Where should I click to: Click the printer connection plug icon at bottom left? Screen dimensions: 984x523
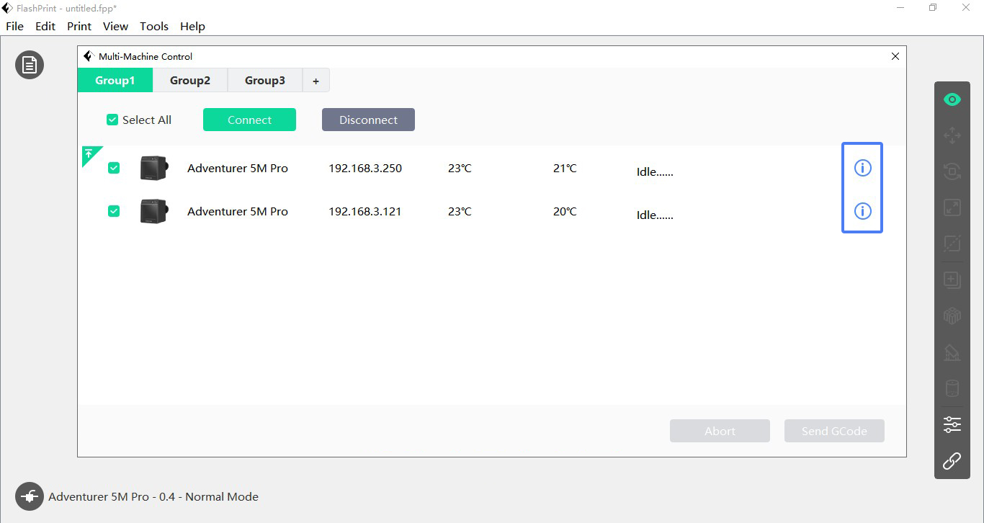(30, 496)
